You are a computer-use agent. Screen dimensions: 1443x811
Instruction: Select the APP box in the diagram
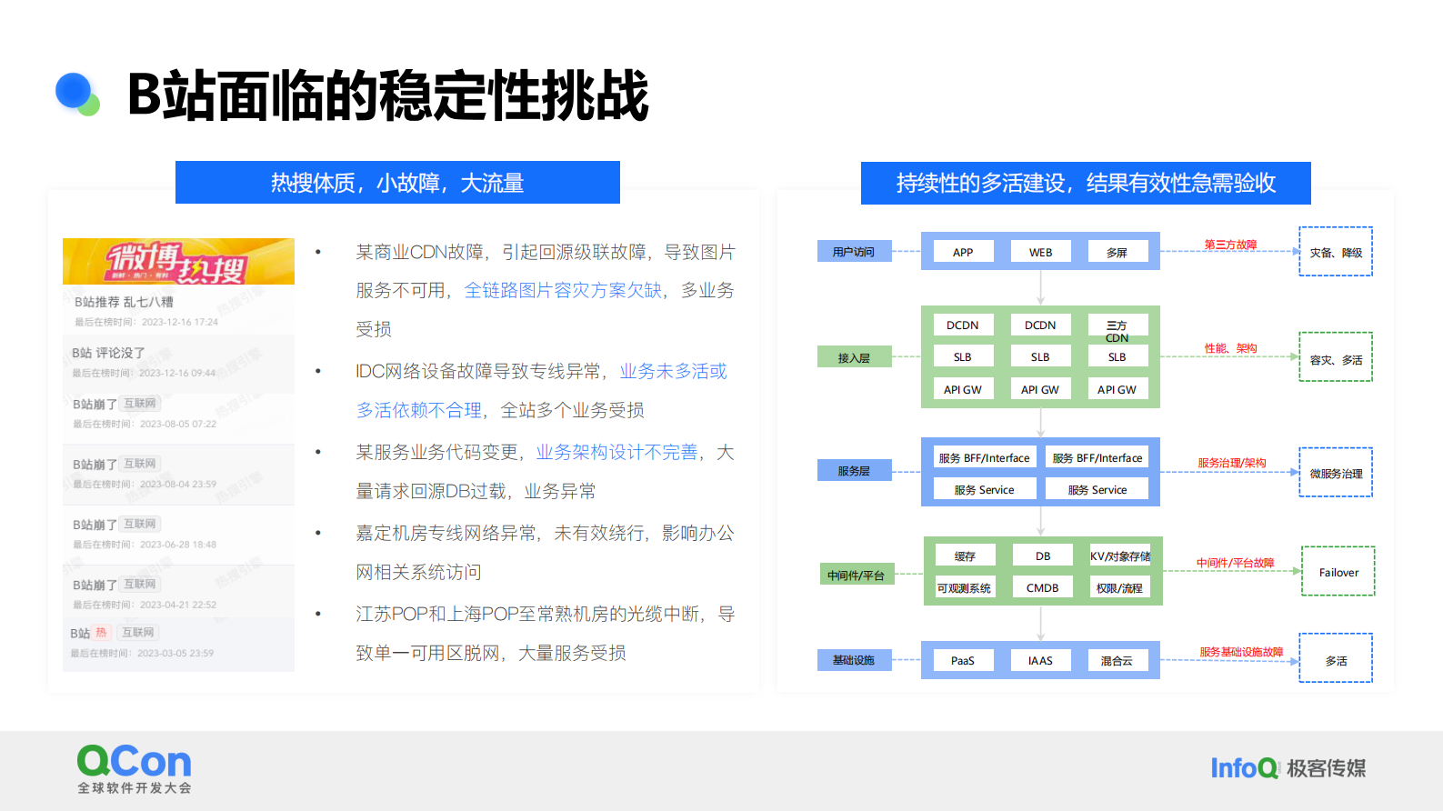point(963,252)
